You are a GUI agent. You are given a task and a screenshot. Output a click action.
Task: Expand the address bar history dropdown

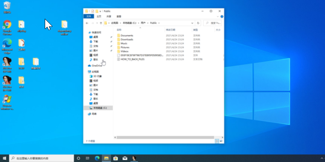(x=192, y=23)
